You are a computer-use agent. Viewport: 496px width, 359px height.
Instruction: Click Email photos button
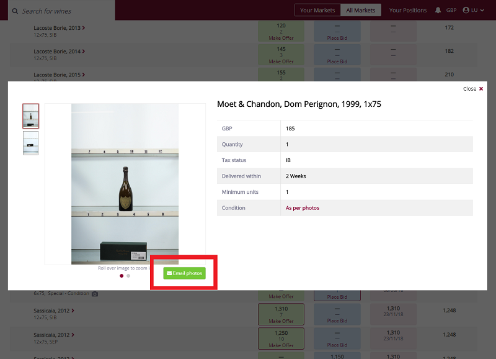tap(184, 273)
